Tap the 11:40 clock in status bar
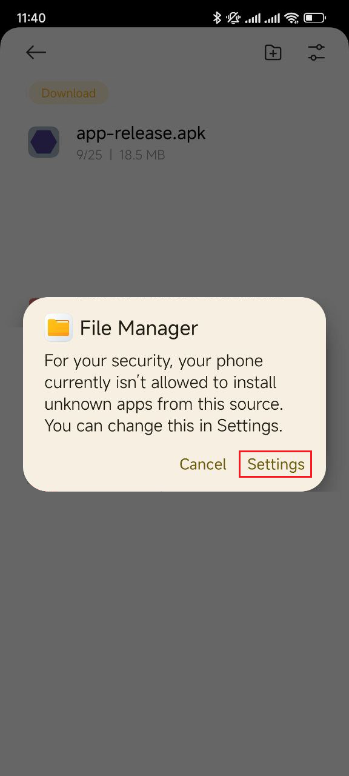 [31, 18]
